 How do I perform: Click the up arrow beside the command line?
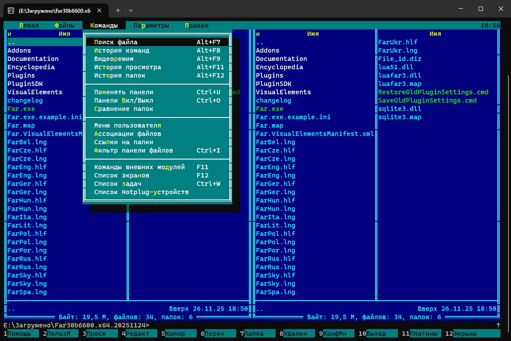[498, 325]
